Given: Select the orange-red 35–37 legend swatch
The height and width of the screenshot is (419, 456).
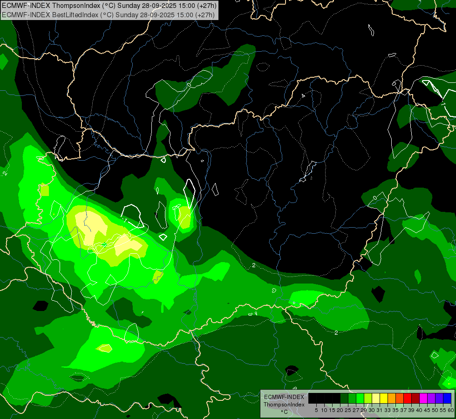Looking at the screenshot, I should click(x=400, y=398).
